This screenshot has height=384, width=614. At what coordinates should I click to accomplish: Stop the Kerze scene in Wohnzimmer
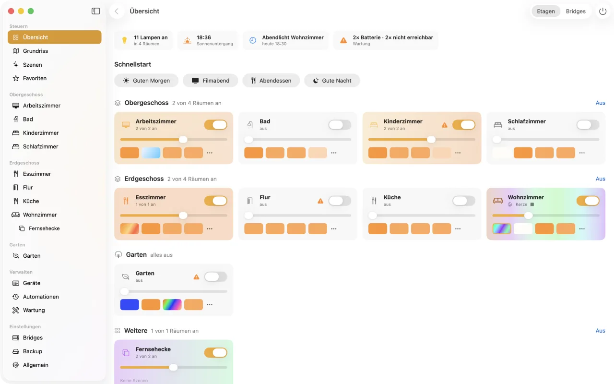(x=531, y=204)
